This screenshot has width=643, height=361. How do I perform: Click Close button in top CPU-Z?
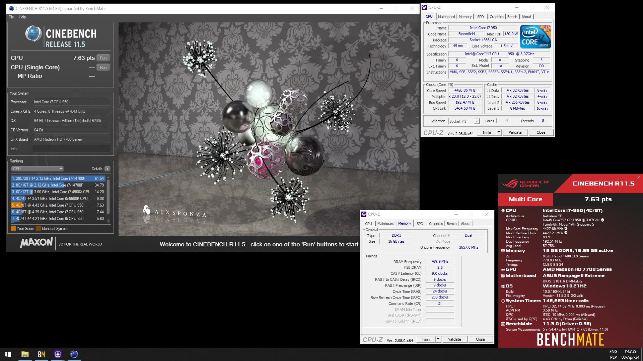coord(541,132)
